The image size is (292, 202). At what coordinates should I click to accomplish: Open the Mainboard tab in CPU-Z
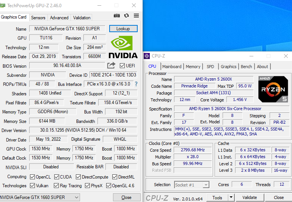click(x=172, y=67)
